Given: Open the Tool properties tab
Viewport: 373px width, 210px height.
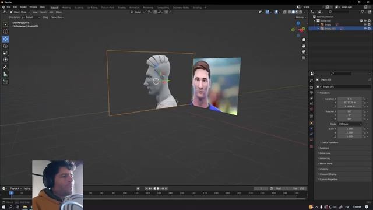Looking at the screenshot, I should [311, 80].
